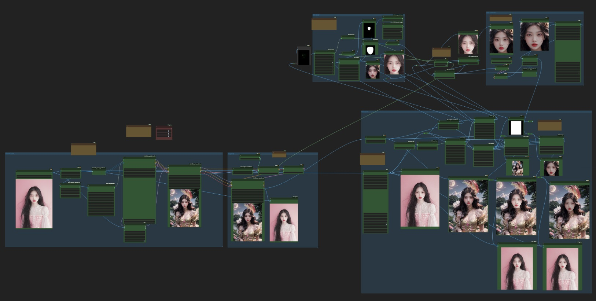Viewport: 596px width, 301px height.
Task: Click the middle of three large fantasy portraits
Action: (x=516, y=208)
